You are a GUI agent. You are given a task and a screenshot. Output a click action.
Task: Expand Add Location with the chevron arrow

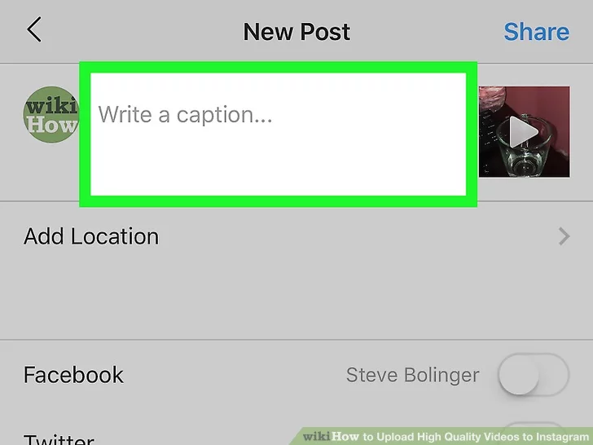coord(564,236)
